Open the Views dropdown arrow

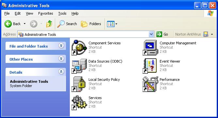[x=117, y=24]
